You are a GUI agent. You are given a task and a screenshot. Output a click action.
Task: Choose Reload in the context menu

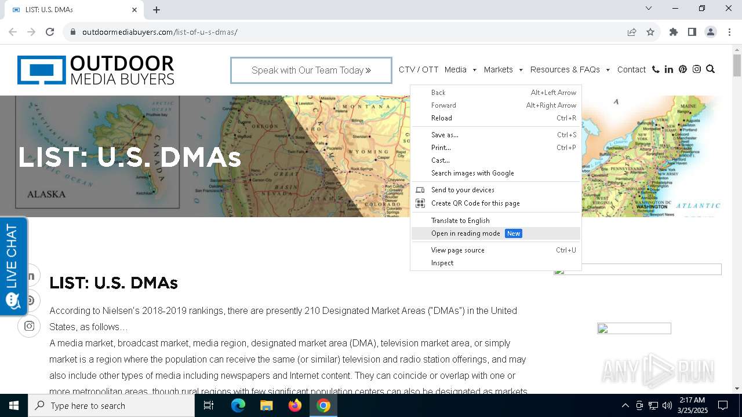(x=496, y=118)
